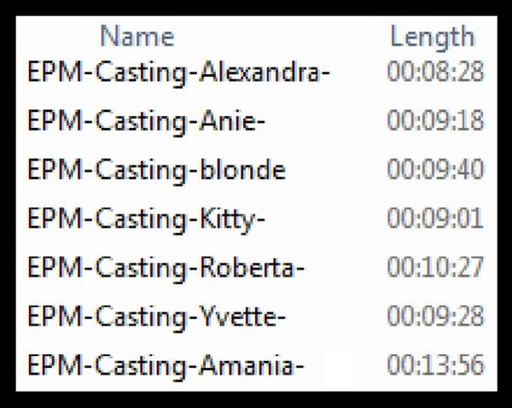Select the EPM-Casting-Roberta- file
Viewport: 512px width, 408px height.
(x=166, y=268)
